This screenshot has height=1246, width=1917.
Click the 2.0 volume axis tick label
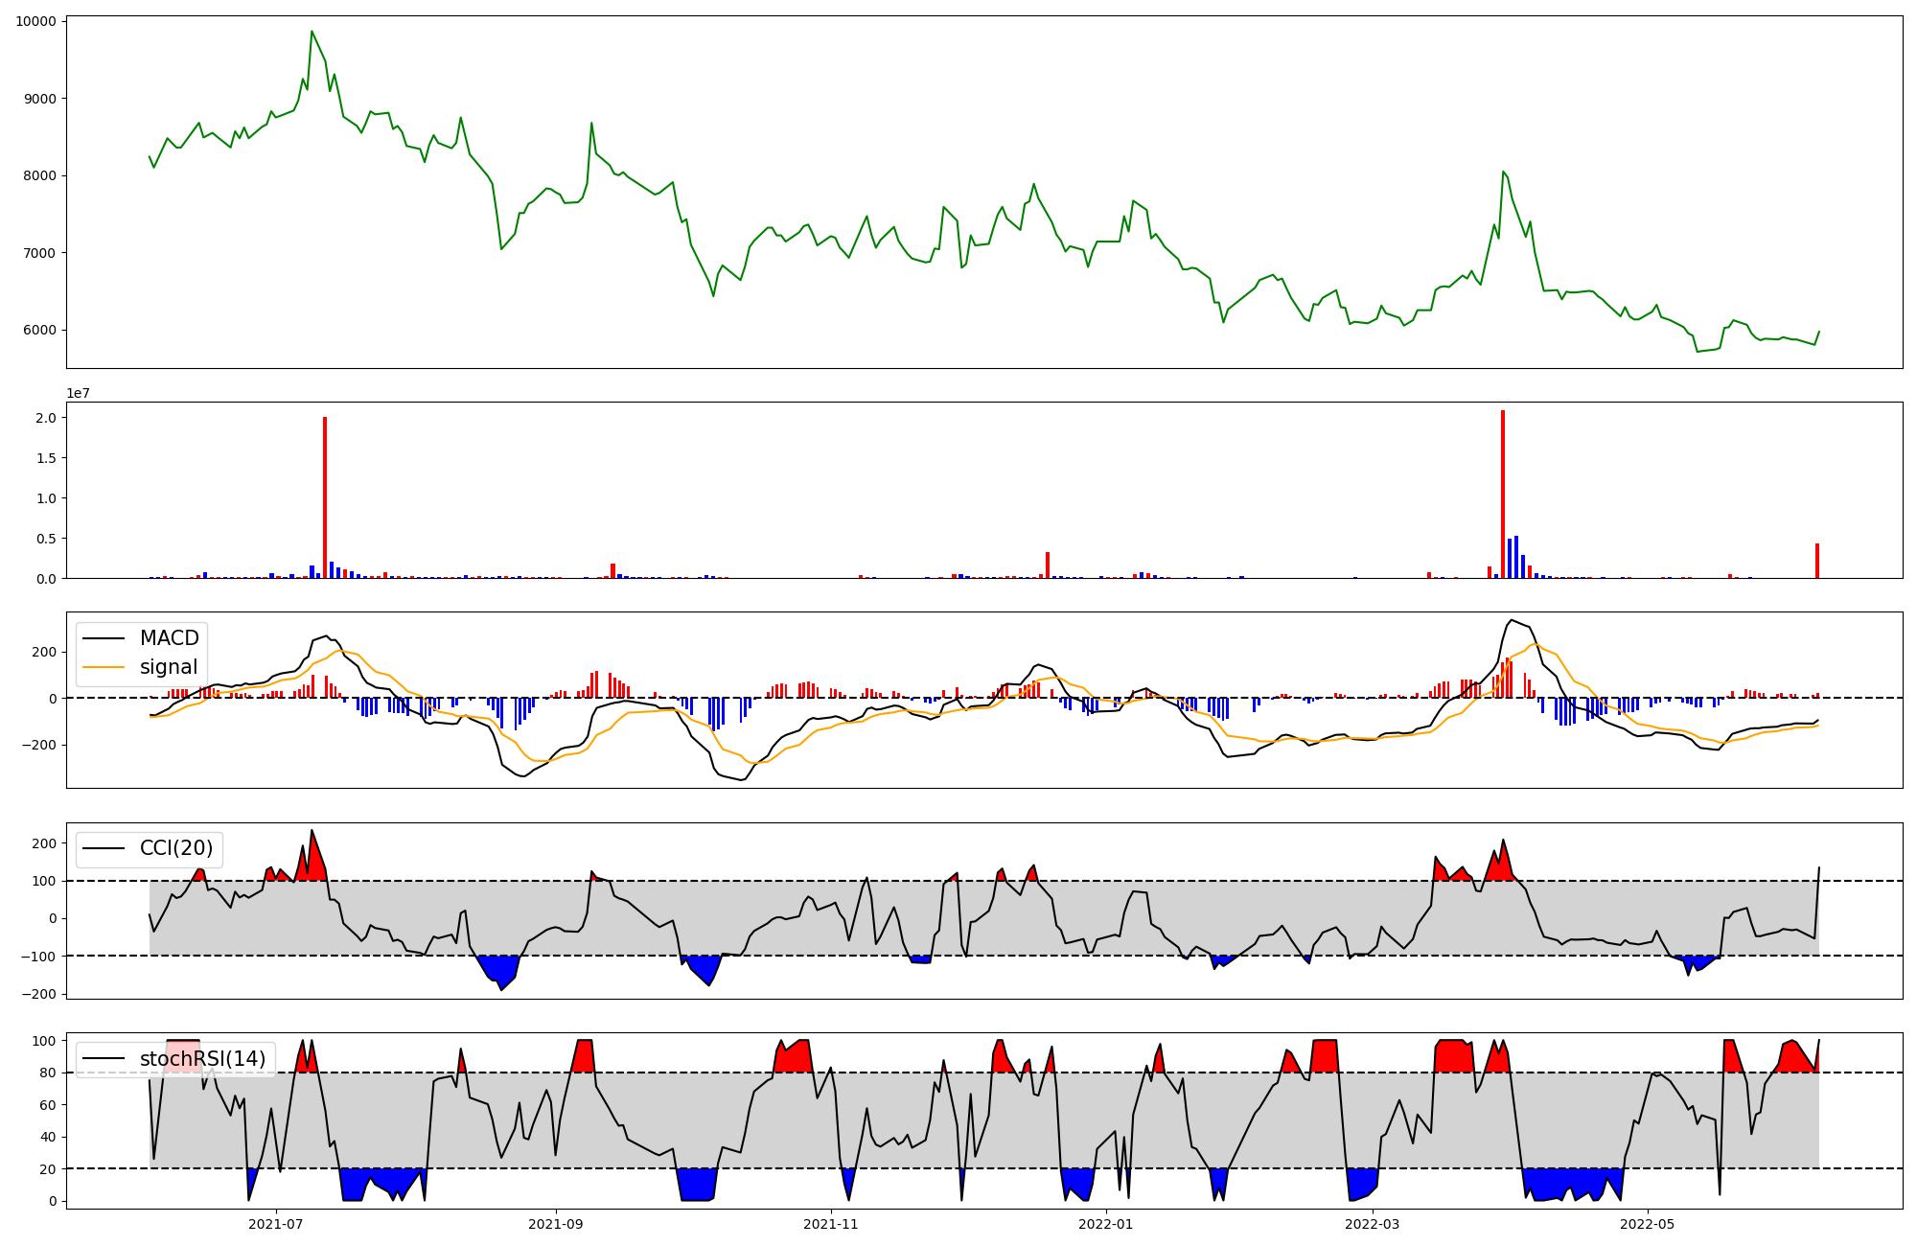tap(46, 418)
